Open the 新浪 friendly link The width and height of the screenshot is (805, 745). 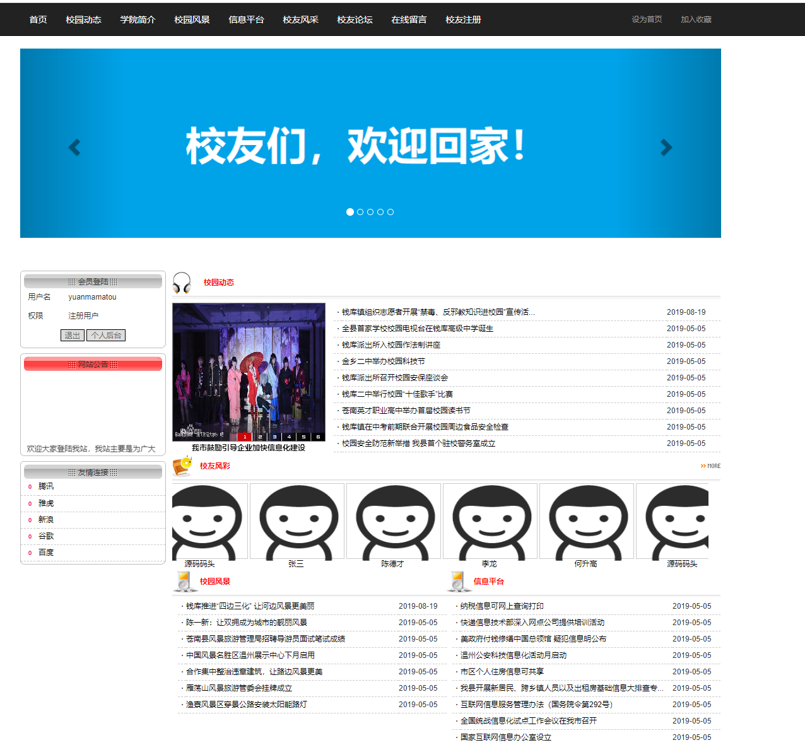(x=47, y=519)
